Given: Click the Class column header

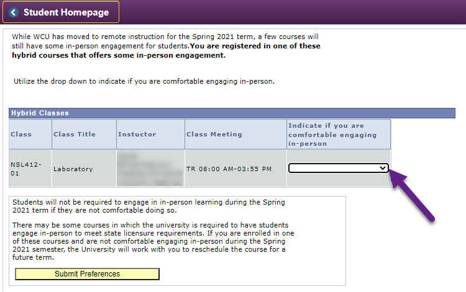Looking at the screenshot, I should (21, 134).
